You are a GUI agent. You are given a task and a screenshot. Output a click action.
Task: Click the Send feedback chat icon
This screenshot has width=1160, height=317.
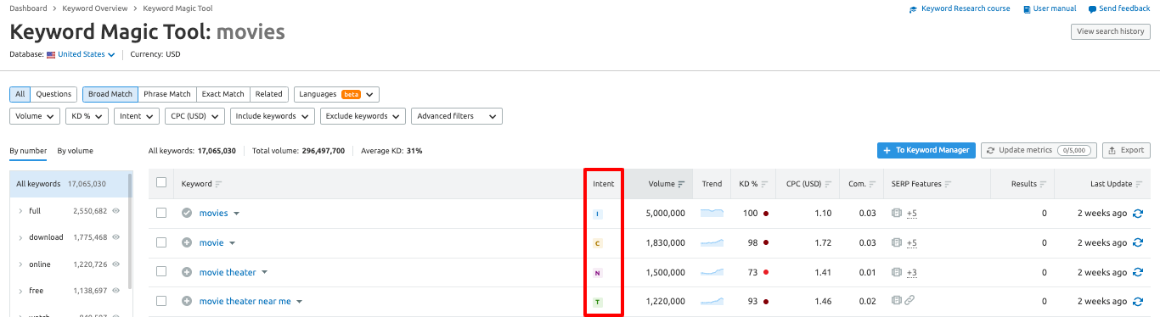pos(1092,9)
